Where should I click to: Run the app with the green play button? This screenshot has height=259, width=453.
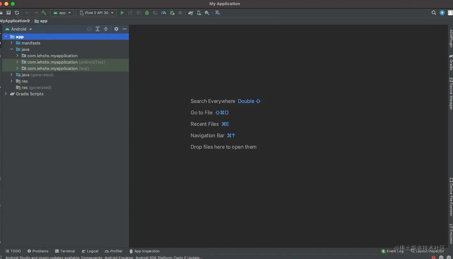[x=122, y=13]
